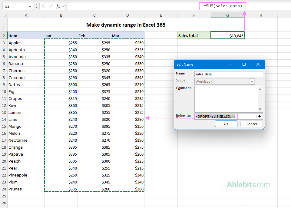Click the scroll-down arrow in the Comment box
Image resolution: width=291 pixels, height=208 pixels.
click(x=260, y=108)
